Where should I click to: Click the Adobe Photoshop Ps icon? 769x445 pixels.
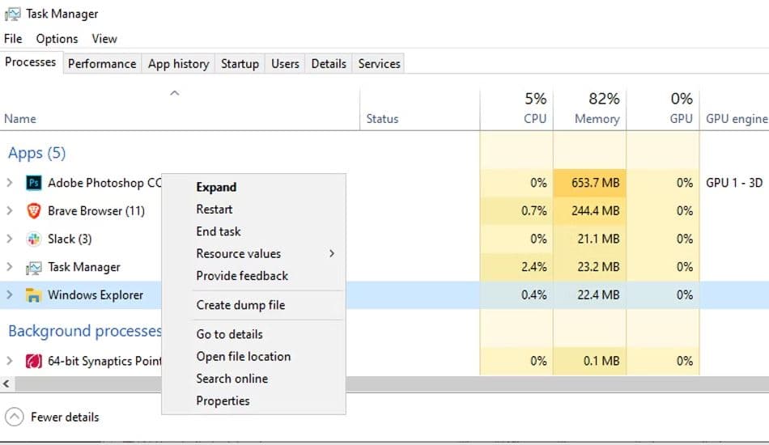[33, 183]
